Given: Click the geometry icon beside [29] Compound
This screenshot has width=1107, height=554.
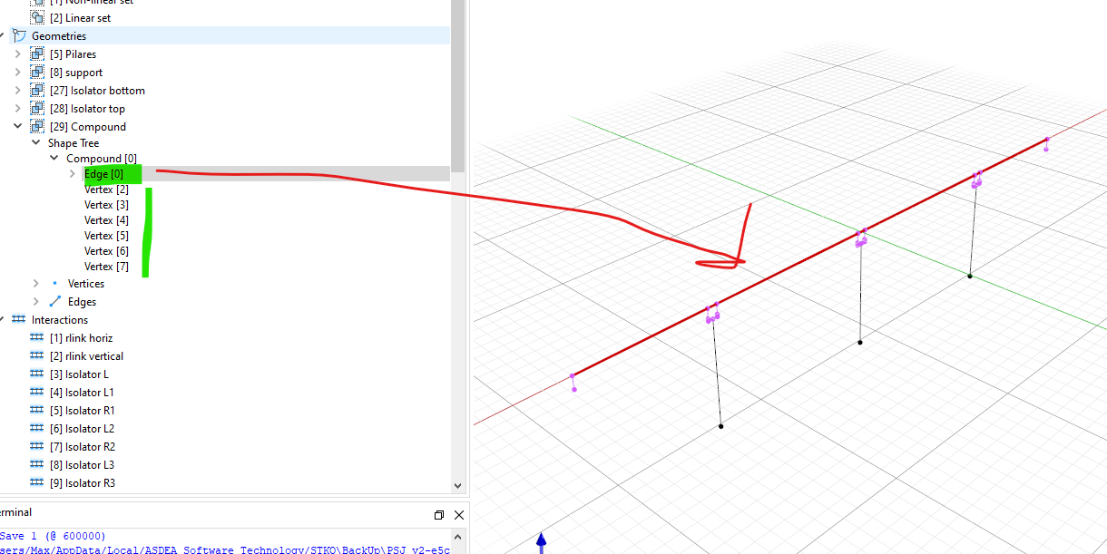Looking at the screenshot, I should click(37, 127).
